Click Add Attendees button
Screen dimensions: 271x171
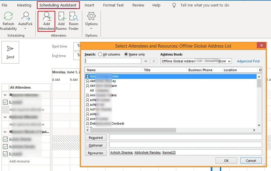click(46, 21)
